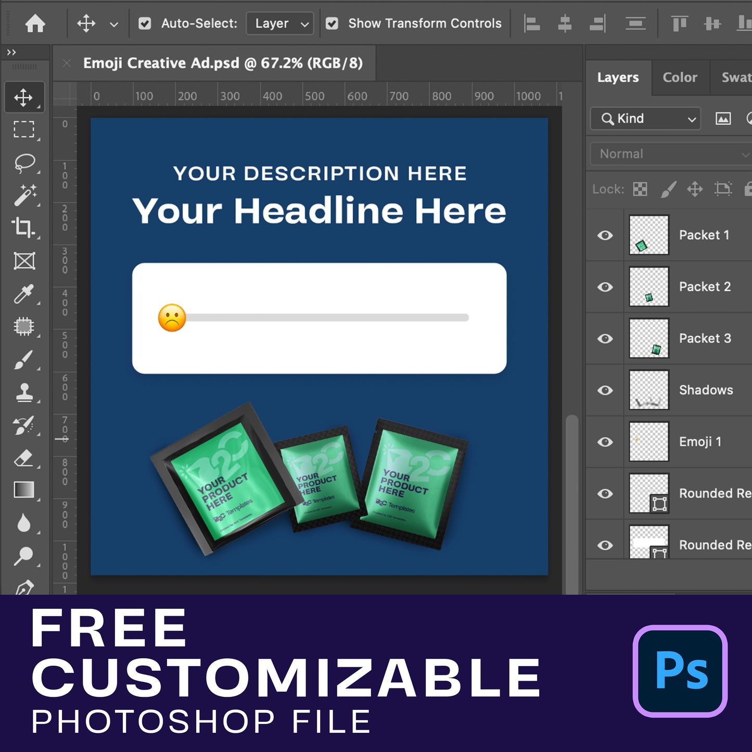
Task: Select the Emoji Creative Ad.psd document tab
Action: [223, 63]
